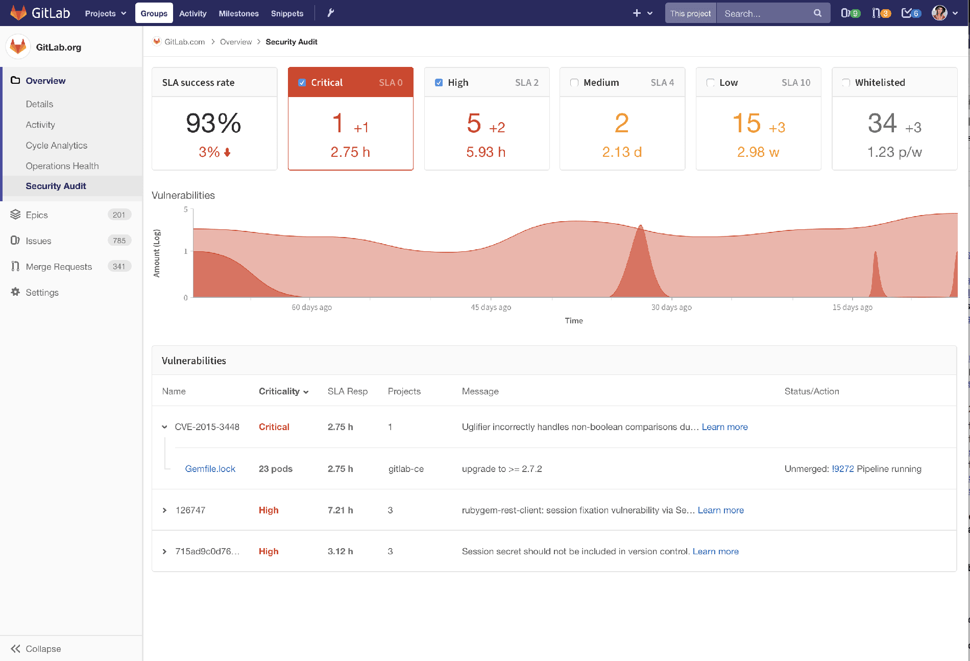The image size is (970, 661).
Task: Open sidebar Activity item
Action: pyautogui.click(x=40, y=125)
